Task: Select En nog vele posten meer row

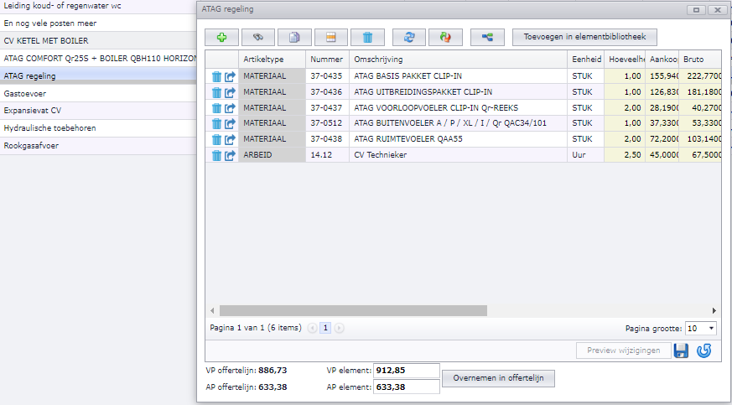Action: pyautogui.click(x=98, y=23)
